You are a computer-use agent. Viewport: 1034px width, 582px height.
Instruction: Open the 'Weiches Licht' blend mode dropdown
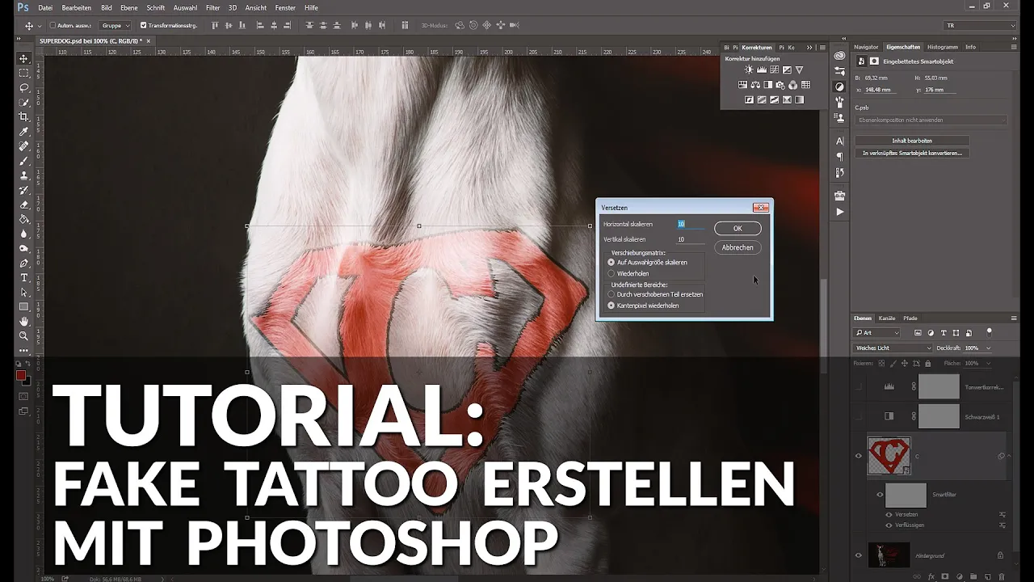(893, 348)
